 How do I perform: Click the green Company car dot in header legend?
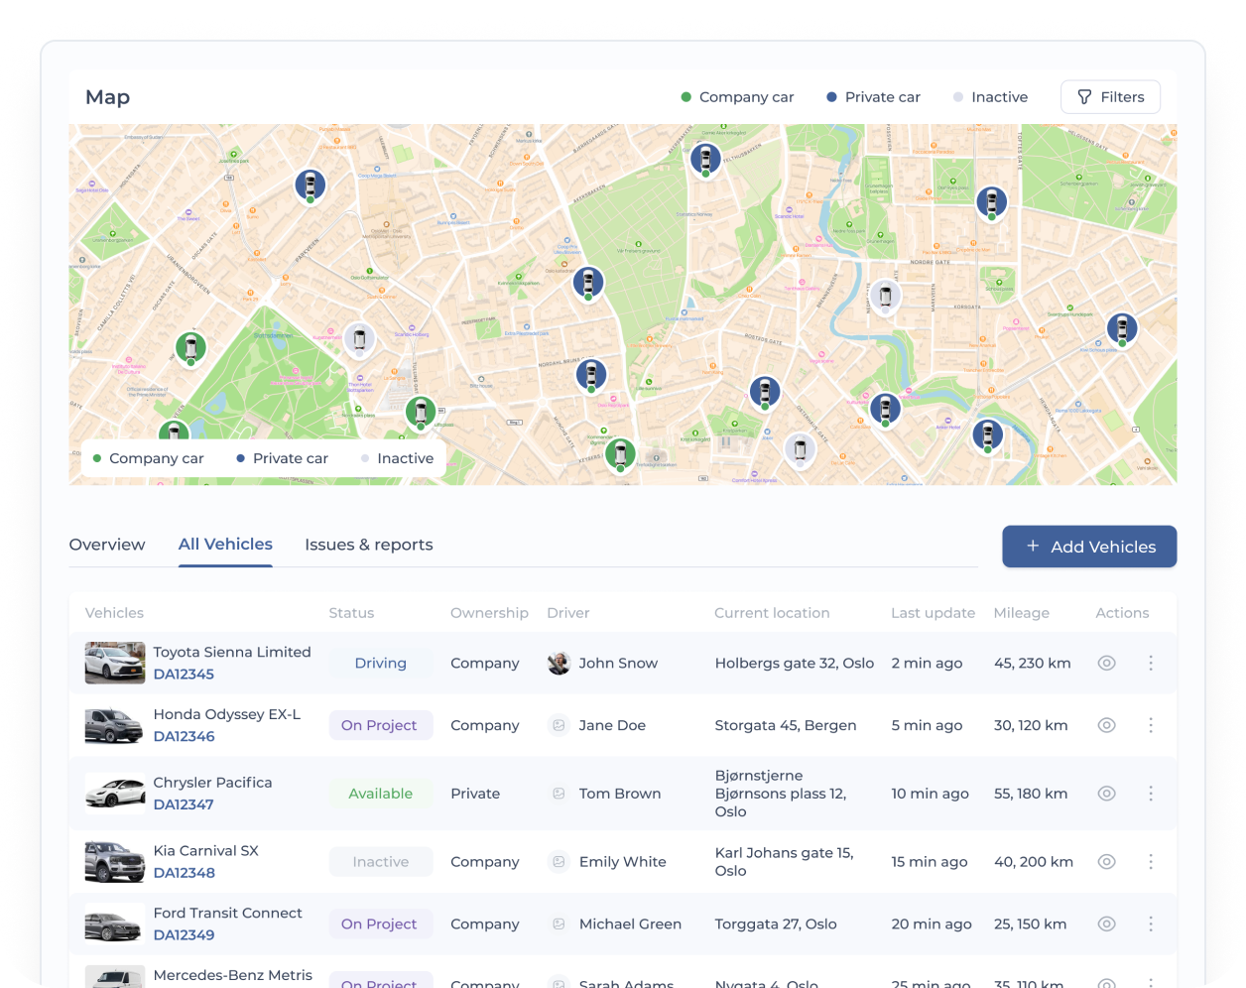point(685,97)
